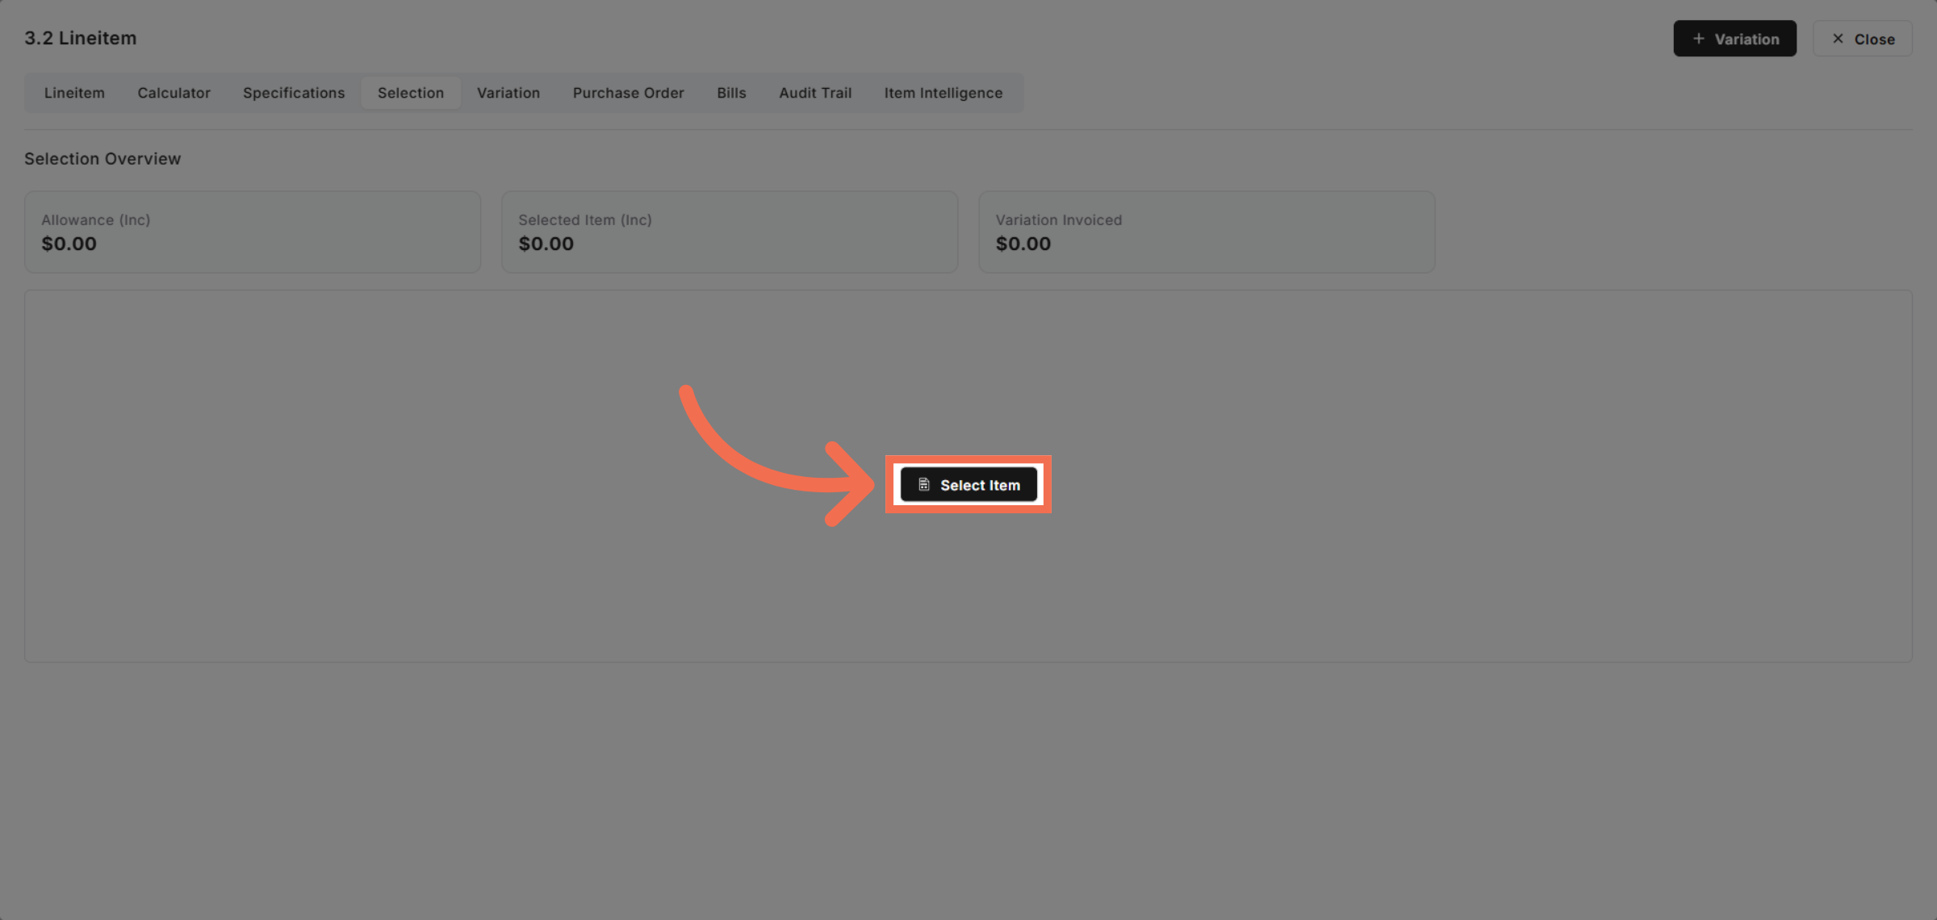Click the X icon on the top-right Close button
Image resolution: width=1937 pixels, height=920 pixels.
pos(1838,38)
